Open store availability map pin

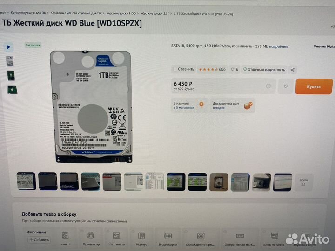click(x=201, y=105)
